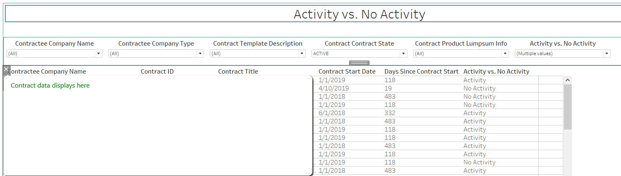The width and height of the screenshot is (621, 176).
Task: Expand the Contractee Company Type filter
Action: (200, 53)
